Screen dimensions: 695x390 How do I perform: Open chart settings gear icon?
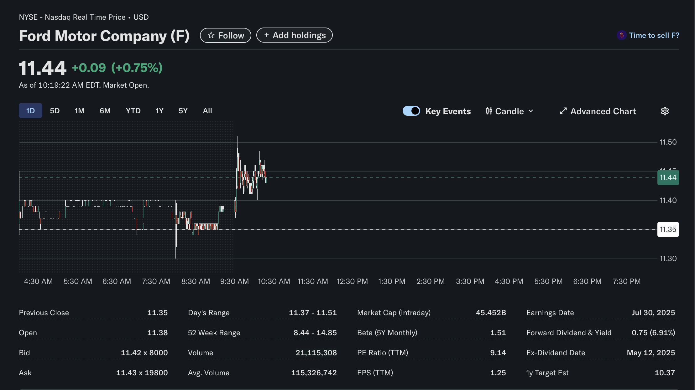point(665,111)
